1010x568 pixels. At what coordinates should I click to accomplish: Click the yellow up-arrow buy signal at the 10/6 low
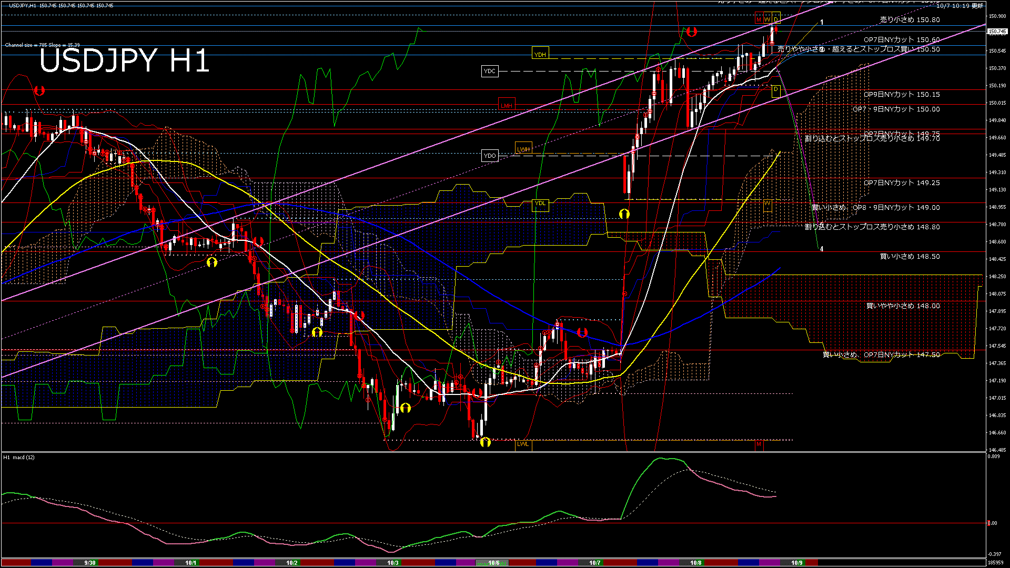pos(485,442)
